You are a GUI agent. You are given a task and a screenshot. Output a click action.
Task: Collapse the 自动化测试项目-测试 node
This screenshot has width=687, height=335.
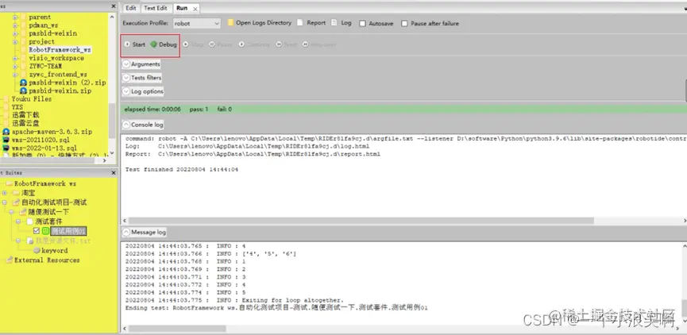pos(5,202)
